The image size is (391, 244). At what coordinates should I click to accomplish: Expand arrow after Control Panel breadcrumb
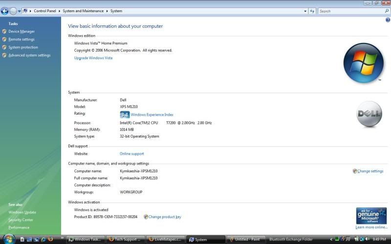point(59,11)
